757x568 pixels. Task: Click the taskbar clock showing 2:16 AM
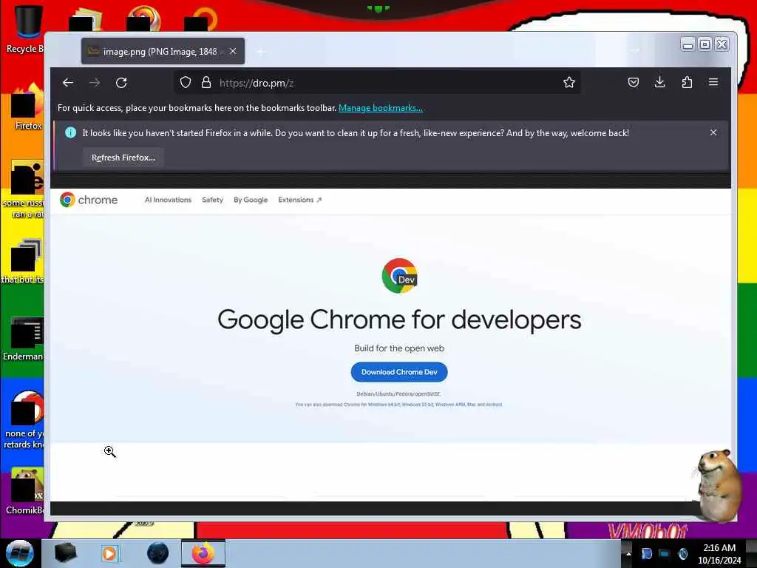[x=719, y=553]
